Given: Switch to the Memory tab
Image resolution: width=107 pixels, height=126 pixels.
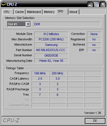Looking at the screenshot, I should click(x=49, y=12).
